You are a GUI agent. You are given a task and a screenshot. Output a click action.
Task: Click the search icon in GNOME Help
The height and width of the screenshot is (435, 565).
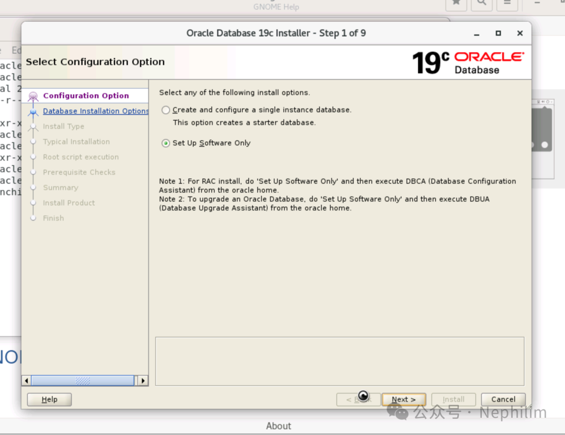482,4
